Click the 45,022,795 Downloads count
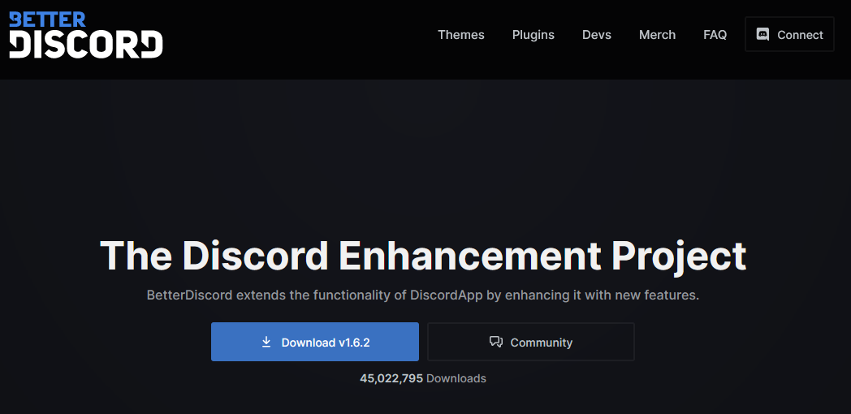Viewport: 851px width, 414px height. (x=423, y=378)
